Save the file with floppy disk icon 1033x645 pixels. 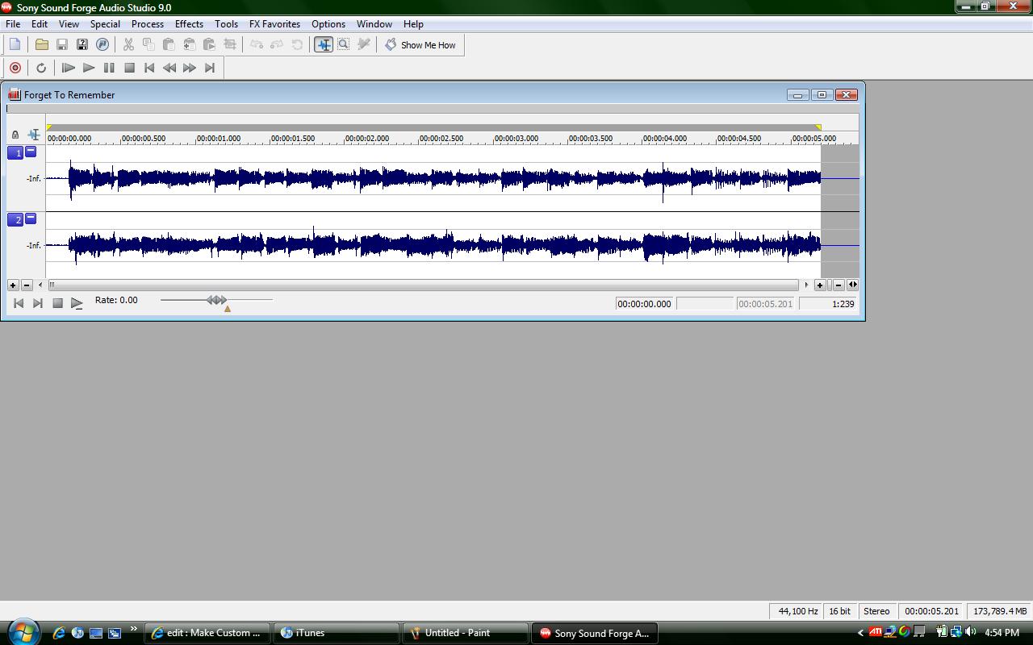click(62, 45)
